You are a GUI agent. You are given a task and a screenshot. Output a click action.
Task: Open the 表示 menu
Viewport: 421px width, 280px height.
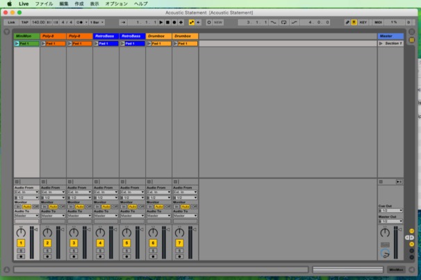point(94,4)
